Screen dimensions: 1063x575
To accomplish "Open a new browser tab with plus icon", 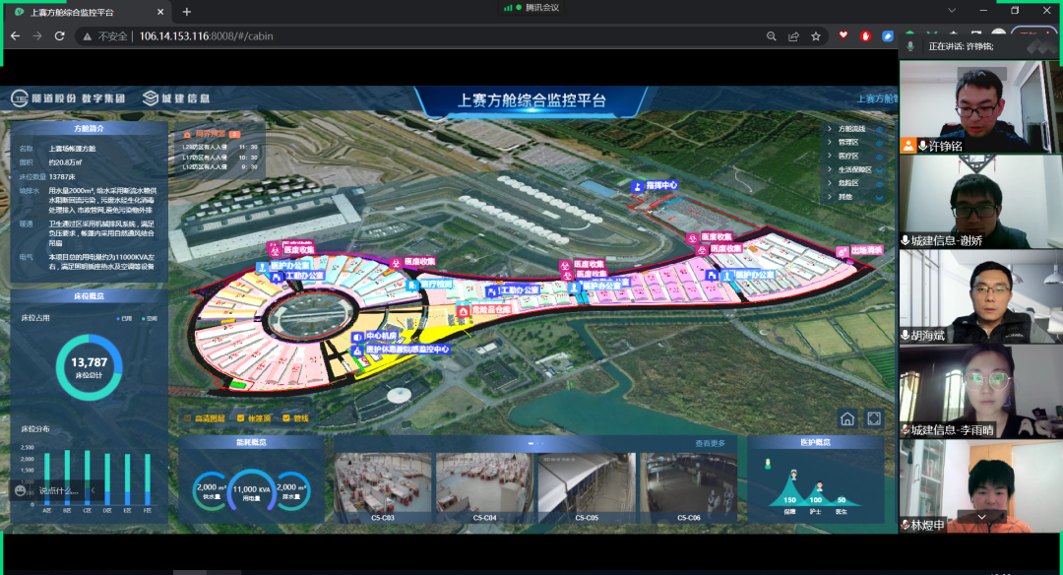I will pos(186,12).
